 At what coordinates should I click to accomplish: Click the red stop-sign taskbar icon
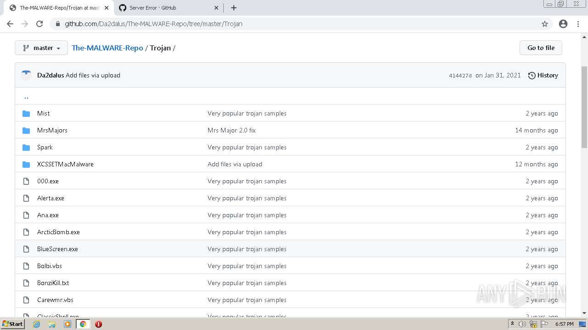(98, 324)
